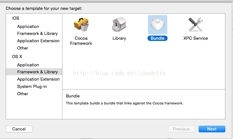Click the Library template label
This screenshot has width=233, height=139.
[119, 38]
